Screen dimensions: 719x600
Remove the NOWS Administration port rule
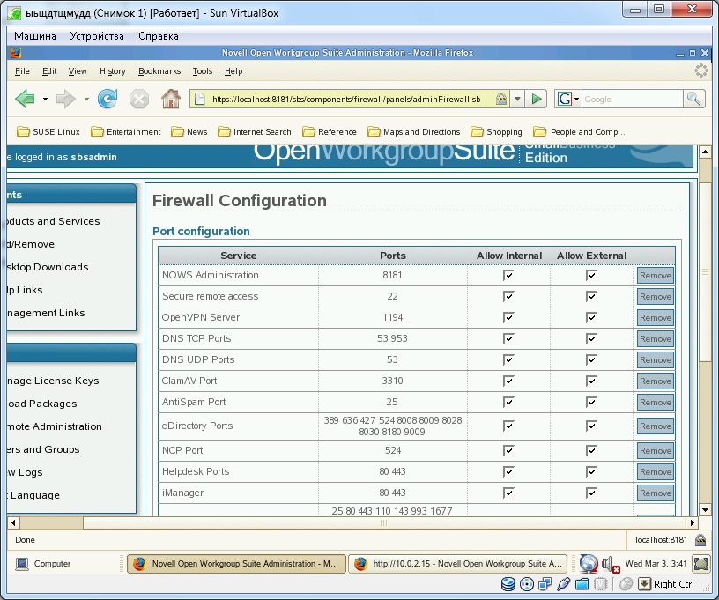click(x=656, y=276)
